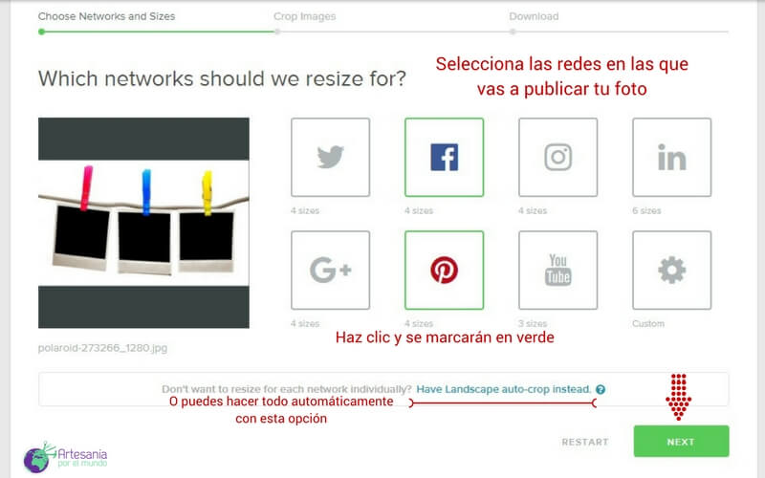
Task: Click the polaroid photo preview thumbnail
Action: tap(143, 223)
